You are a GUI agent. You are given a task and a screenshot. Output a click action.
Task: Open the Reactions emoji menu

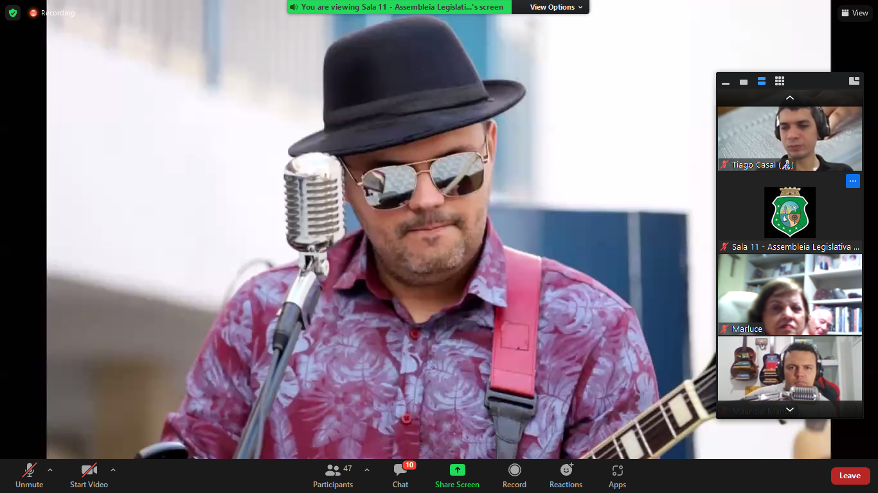click(566, 476)
